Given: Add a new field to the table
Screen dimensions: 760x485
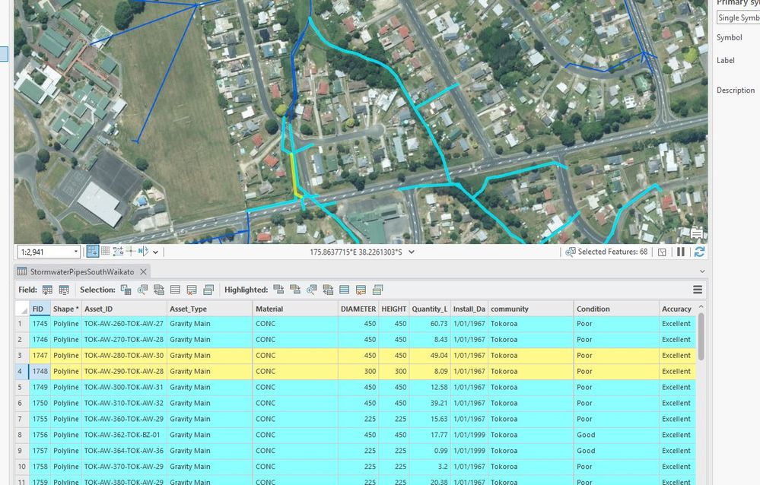Looking at the screenshot, I should 47,290.
